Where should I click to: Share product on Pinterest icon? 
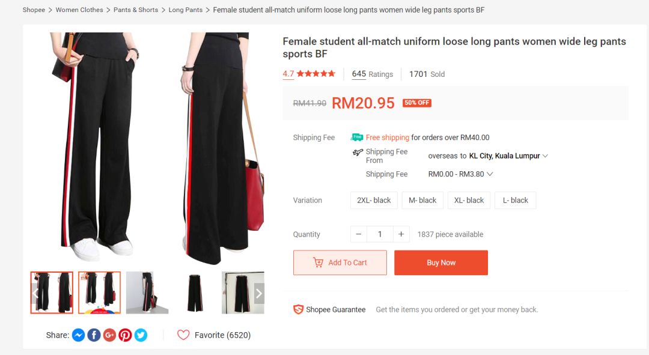pyautogui.click(x=125, y=335)
